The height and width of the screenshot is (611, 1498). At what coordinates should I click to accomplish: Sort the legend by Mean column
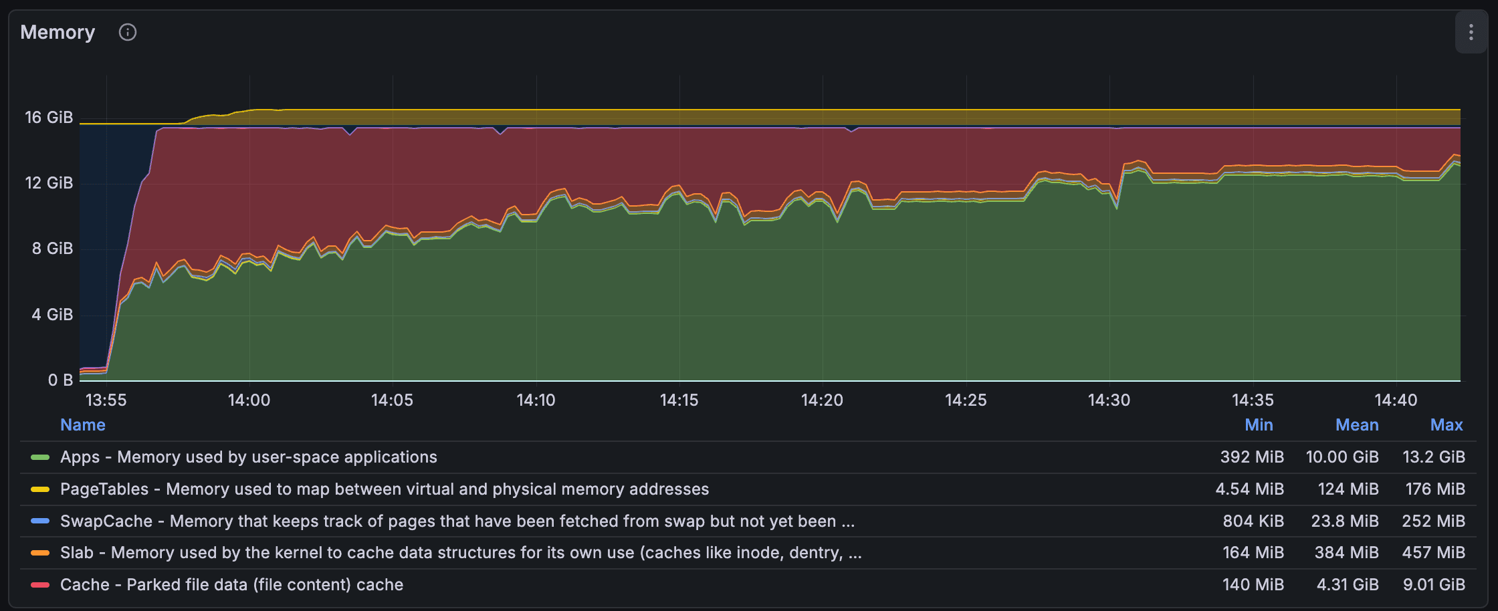click(1357, 424)
